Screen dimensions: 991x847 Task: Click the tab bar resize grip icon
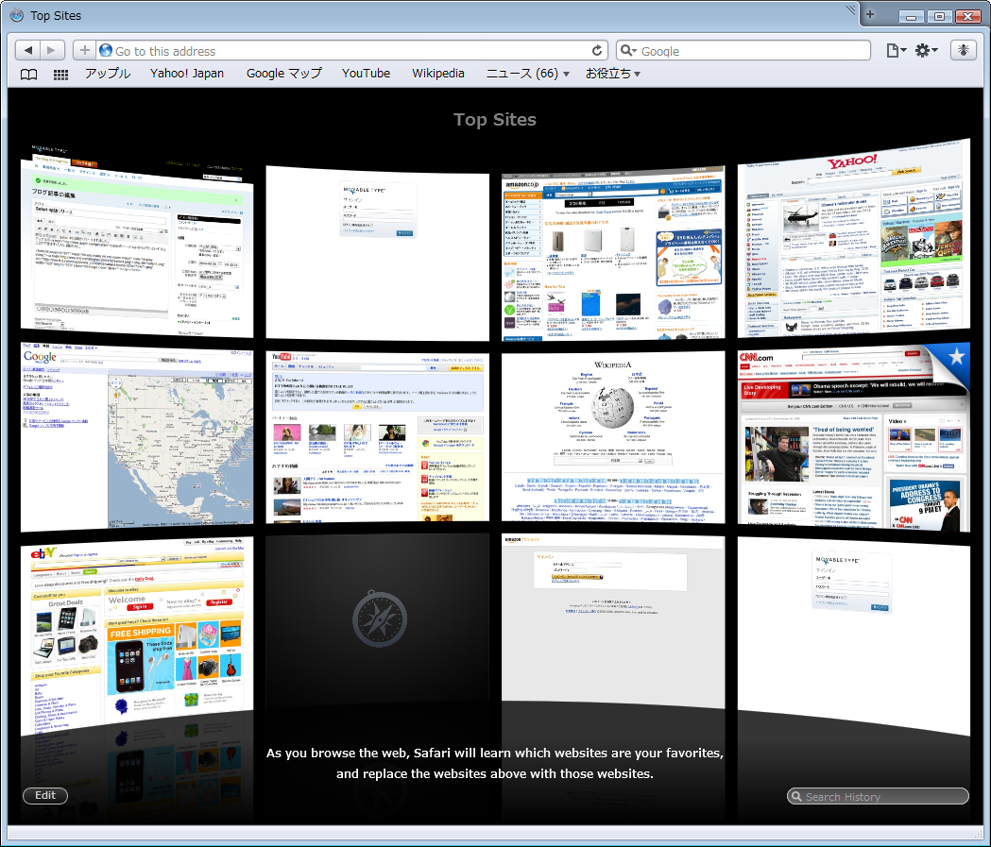850,9
